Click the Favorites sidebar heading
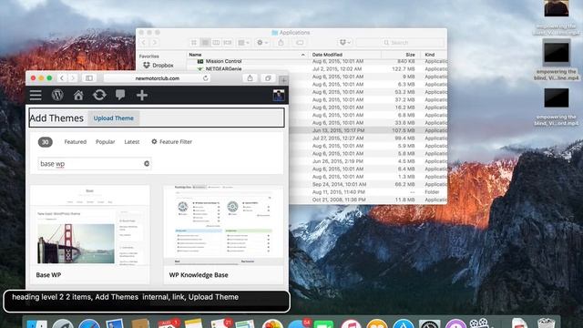The height and width of the screenshot is (328, 583). (x=148, y=56)
